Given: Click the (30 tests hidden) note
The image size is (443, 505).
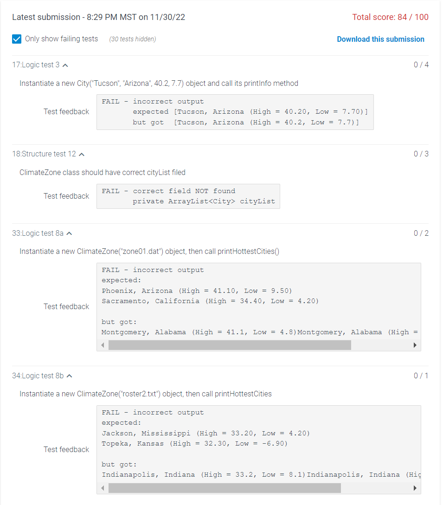Looking at the screenshot, I should click(133, 39).
